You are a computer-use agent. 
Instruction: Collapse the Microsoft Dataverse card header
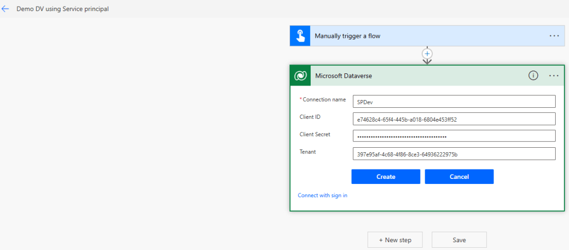pyautogui.click(x=417, y=76)
